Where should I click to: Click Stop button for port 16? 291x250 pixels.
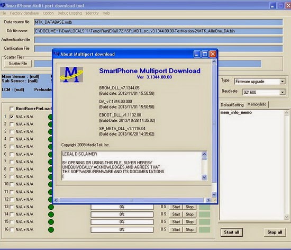(189, 229)
